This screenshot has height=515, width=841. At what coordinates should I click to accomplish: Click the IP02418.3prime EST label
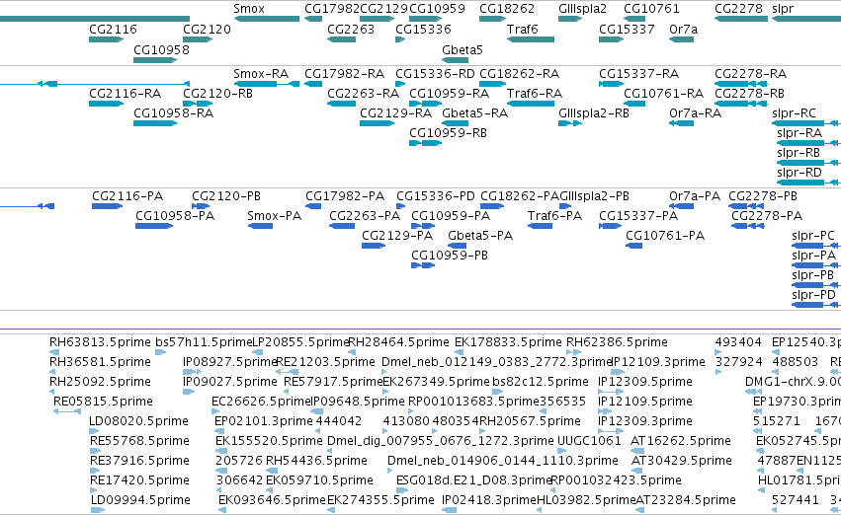(489, 500)
